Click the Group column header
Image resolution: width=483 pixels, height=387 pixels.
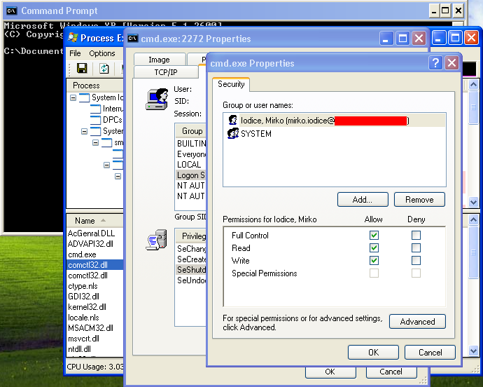(190, 131)
